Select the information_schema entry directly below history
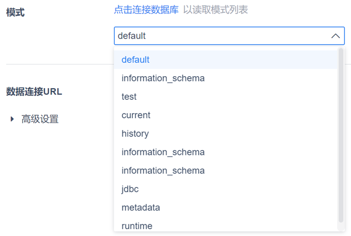 pos(163,152)
